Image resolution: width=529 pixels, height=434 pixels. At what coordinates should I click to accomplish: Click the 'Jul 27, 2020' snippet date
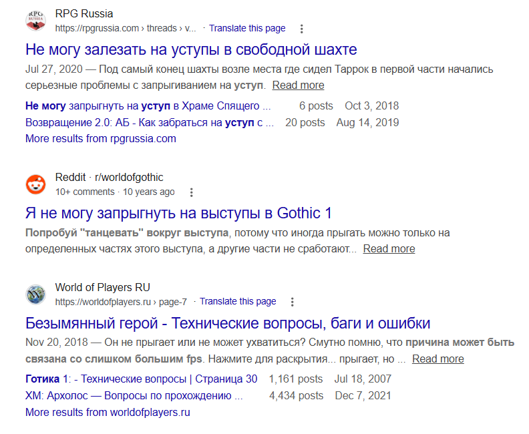coord(54,69)
